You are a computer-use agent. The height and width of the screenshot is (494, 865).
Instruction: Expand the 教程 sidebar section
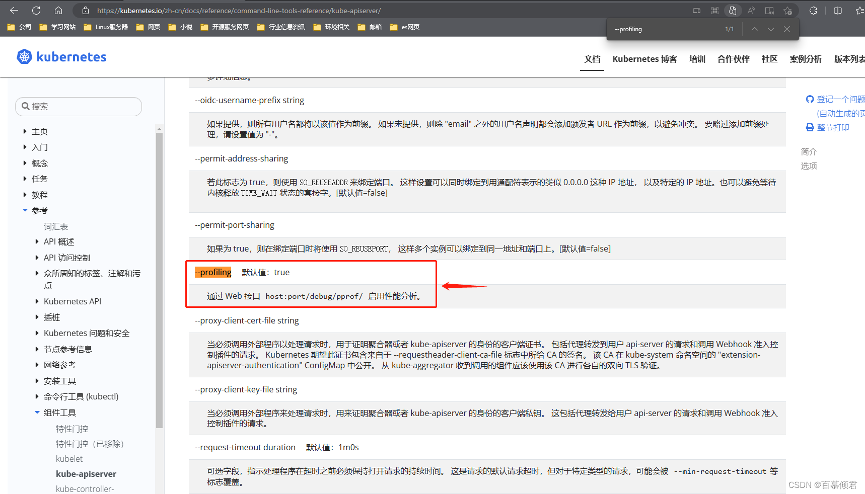25,195
